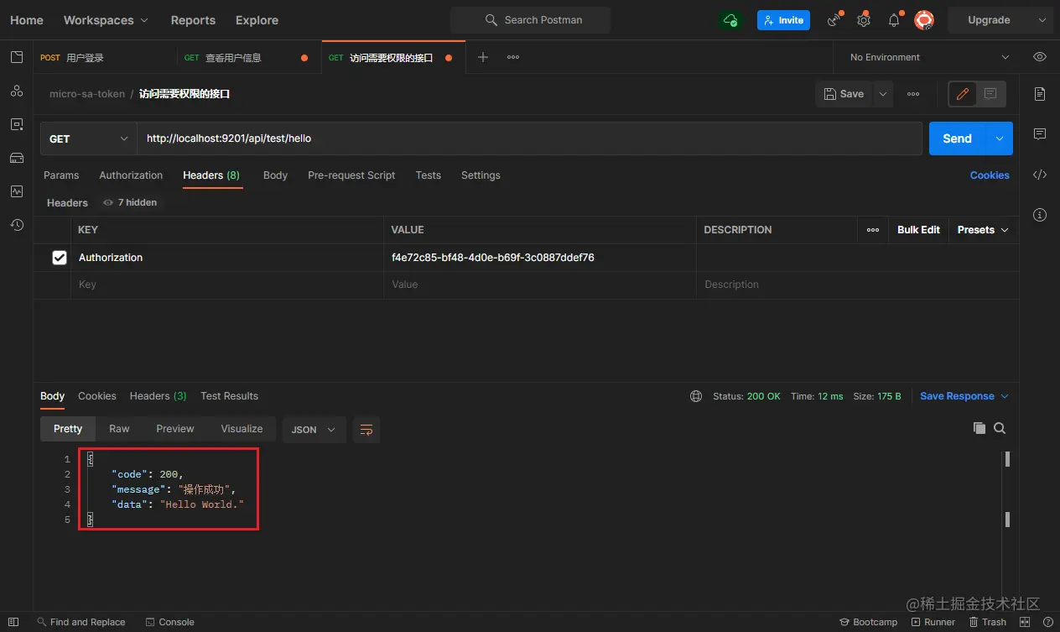The image size is (1060, 632).
Task: Open help icon in bottom right
Action: [x=1047, y=622]
